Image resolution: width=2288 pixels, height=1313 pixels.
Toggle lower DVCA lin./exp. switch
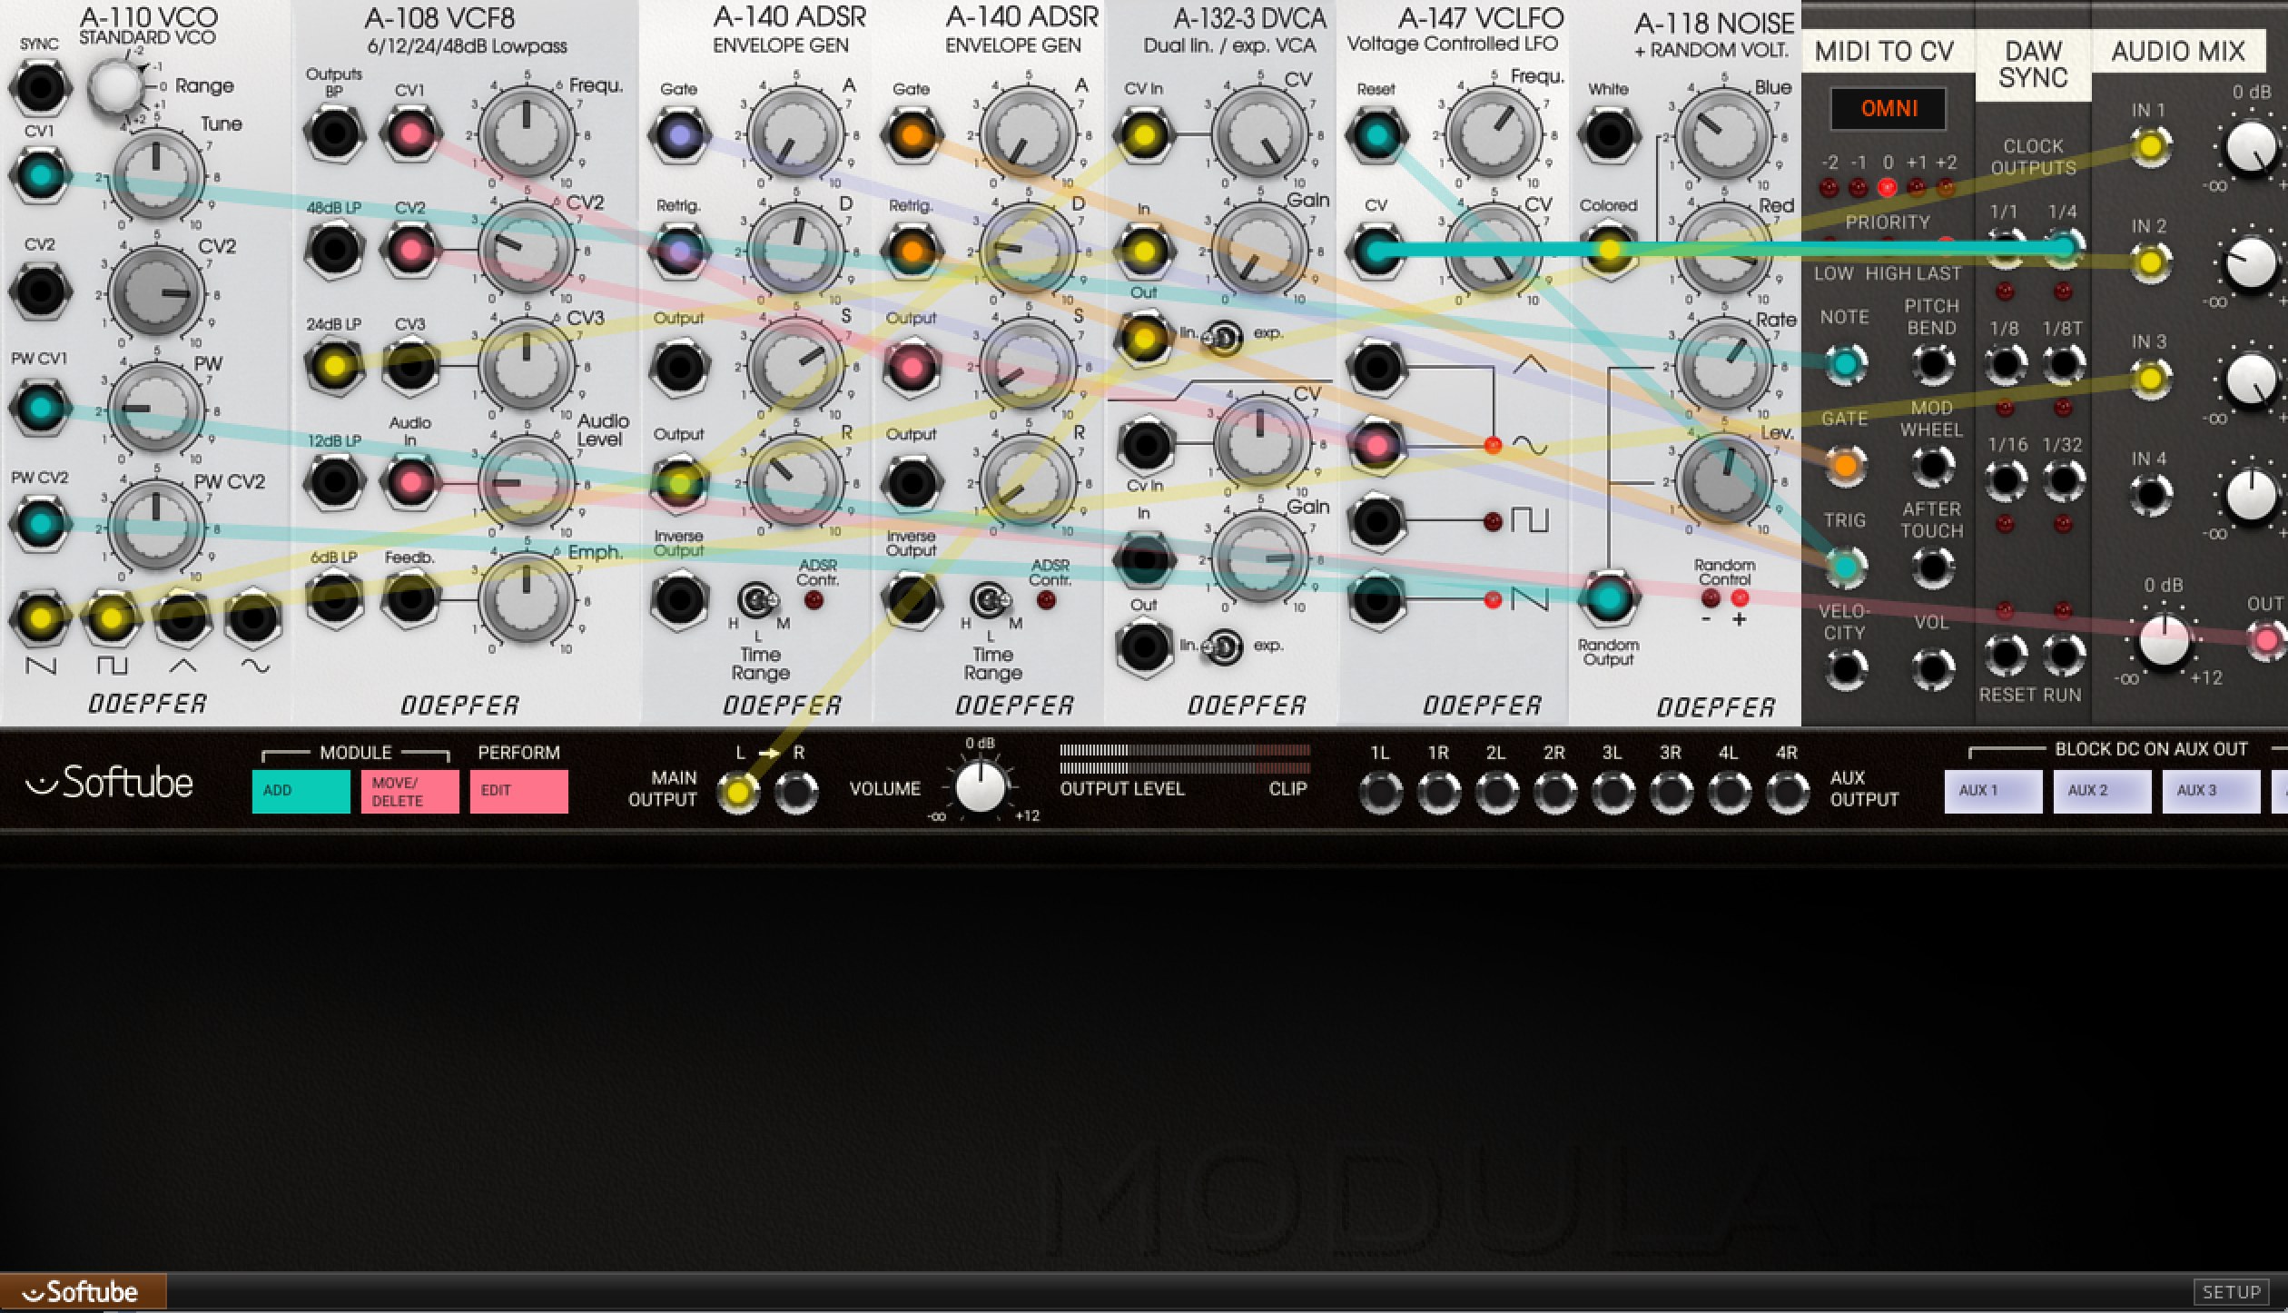[x=1223, y=648]
